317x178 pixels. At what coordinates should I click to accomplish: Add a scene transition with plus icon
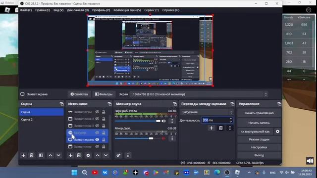tap(211, 128)
